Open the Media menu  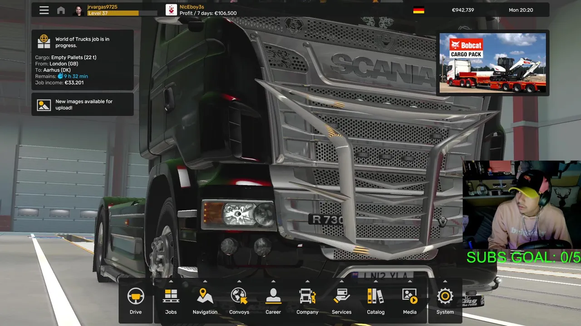coord(410,301)
